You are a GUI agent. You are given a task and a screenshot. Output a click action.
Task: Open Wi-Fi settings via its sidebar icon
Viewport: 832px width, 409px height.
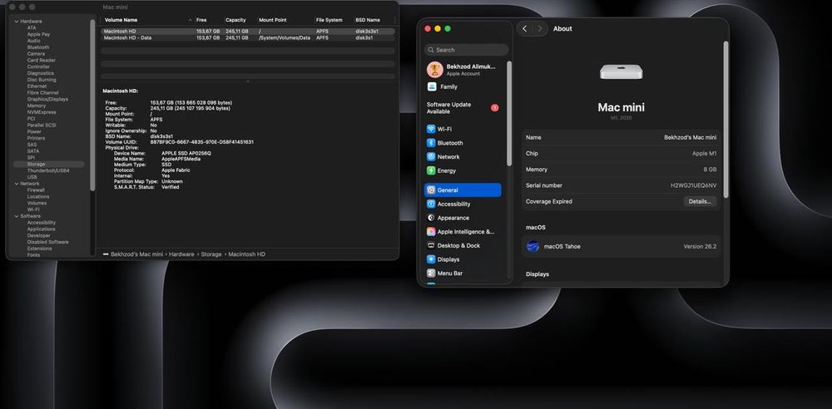coord(431,129)
